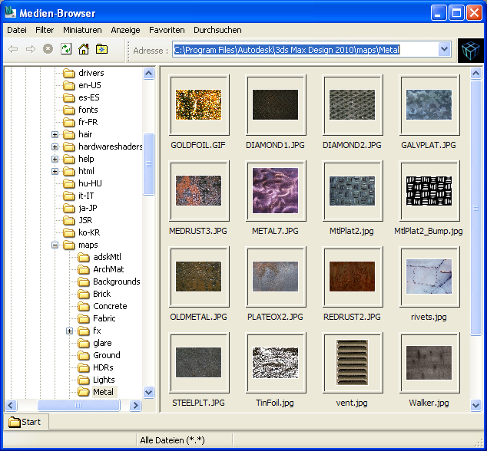
Task: Open the Durchsuchen menu
Action: 217,30
